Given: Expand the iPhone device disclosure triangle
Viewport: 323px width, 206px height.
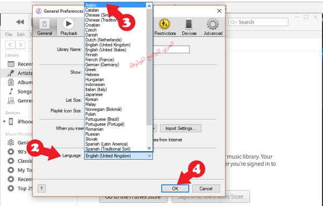Looking at the screenshot, I should click(4, 122).
